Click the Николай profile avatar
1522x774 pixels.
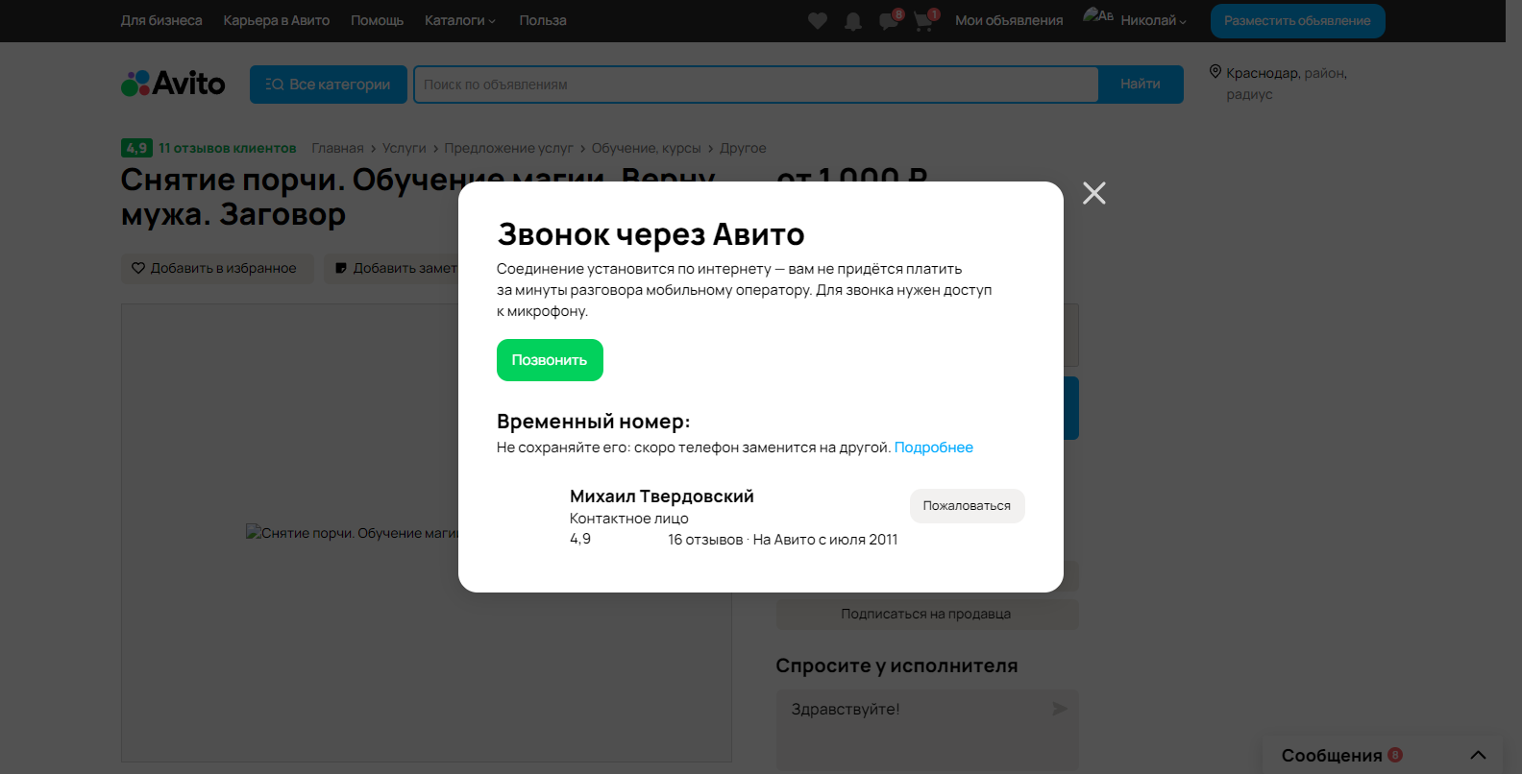pos(1098,15)
